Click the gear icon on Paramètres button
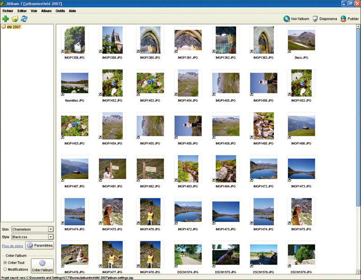361x280 pixels. tap(30, 245)
